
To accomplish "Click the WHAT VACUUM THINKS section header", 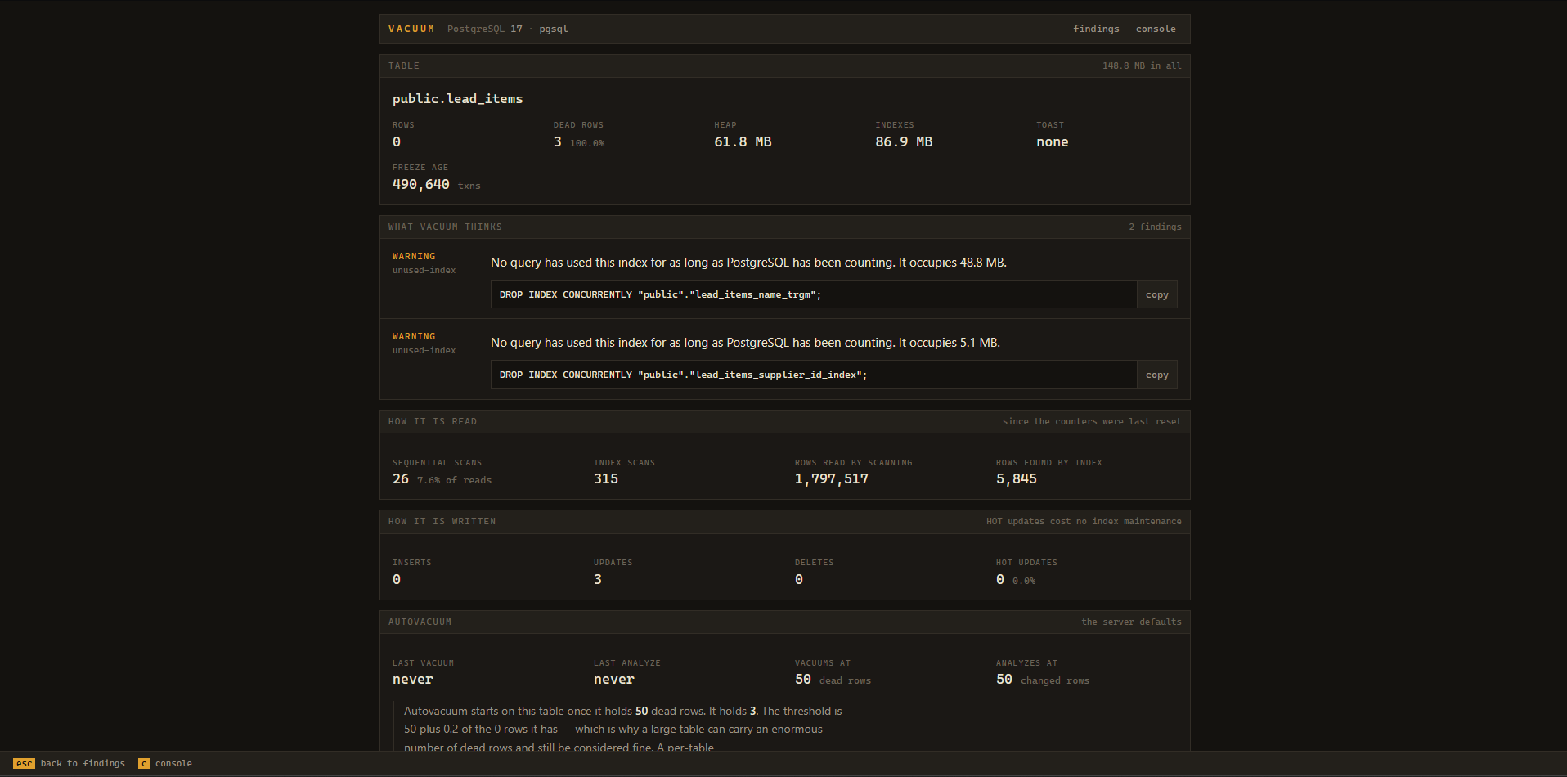I will tap(445, 227).
